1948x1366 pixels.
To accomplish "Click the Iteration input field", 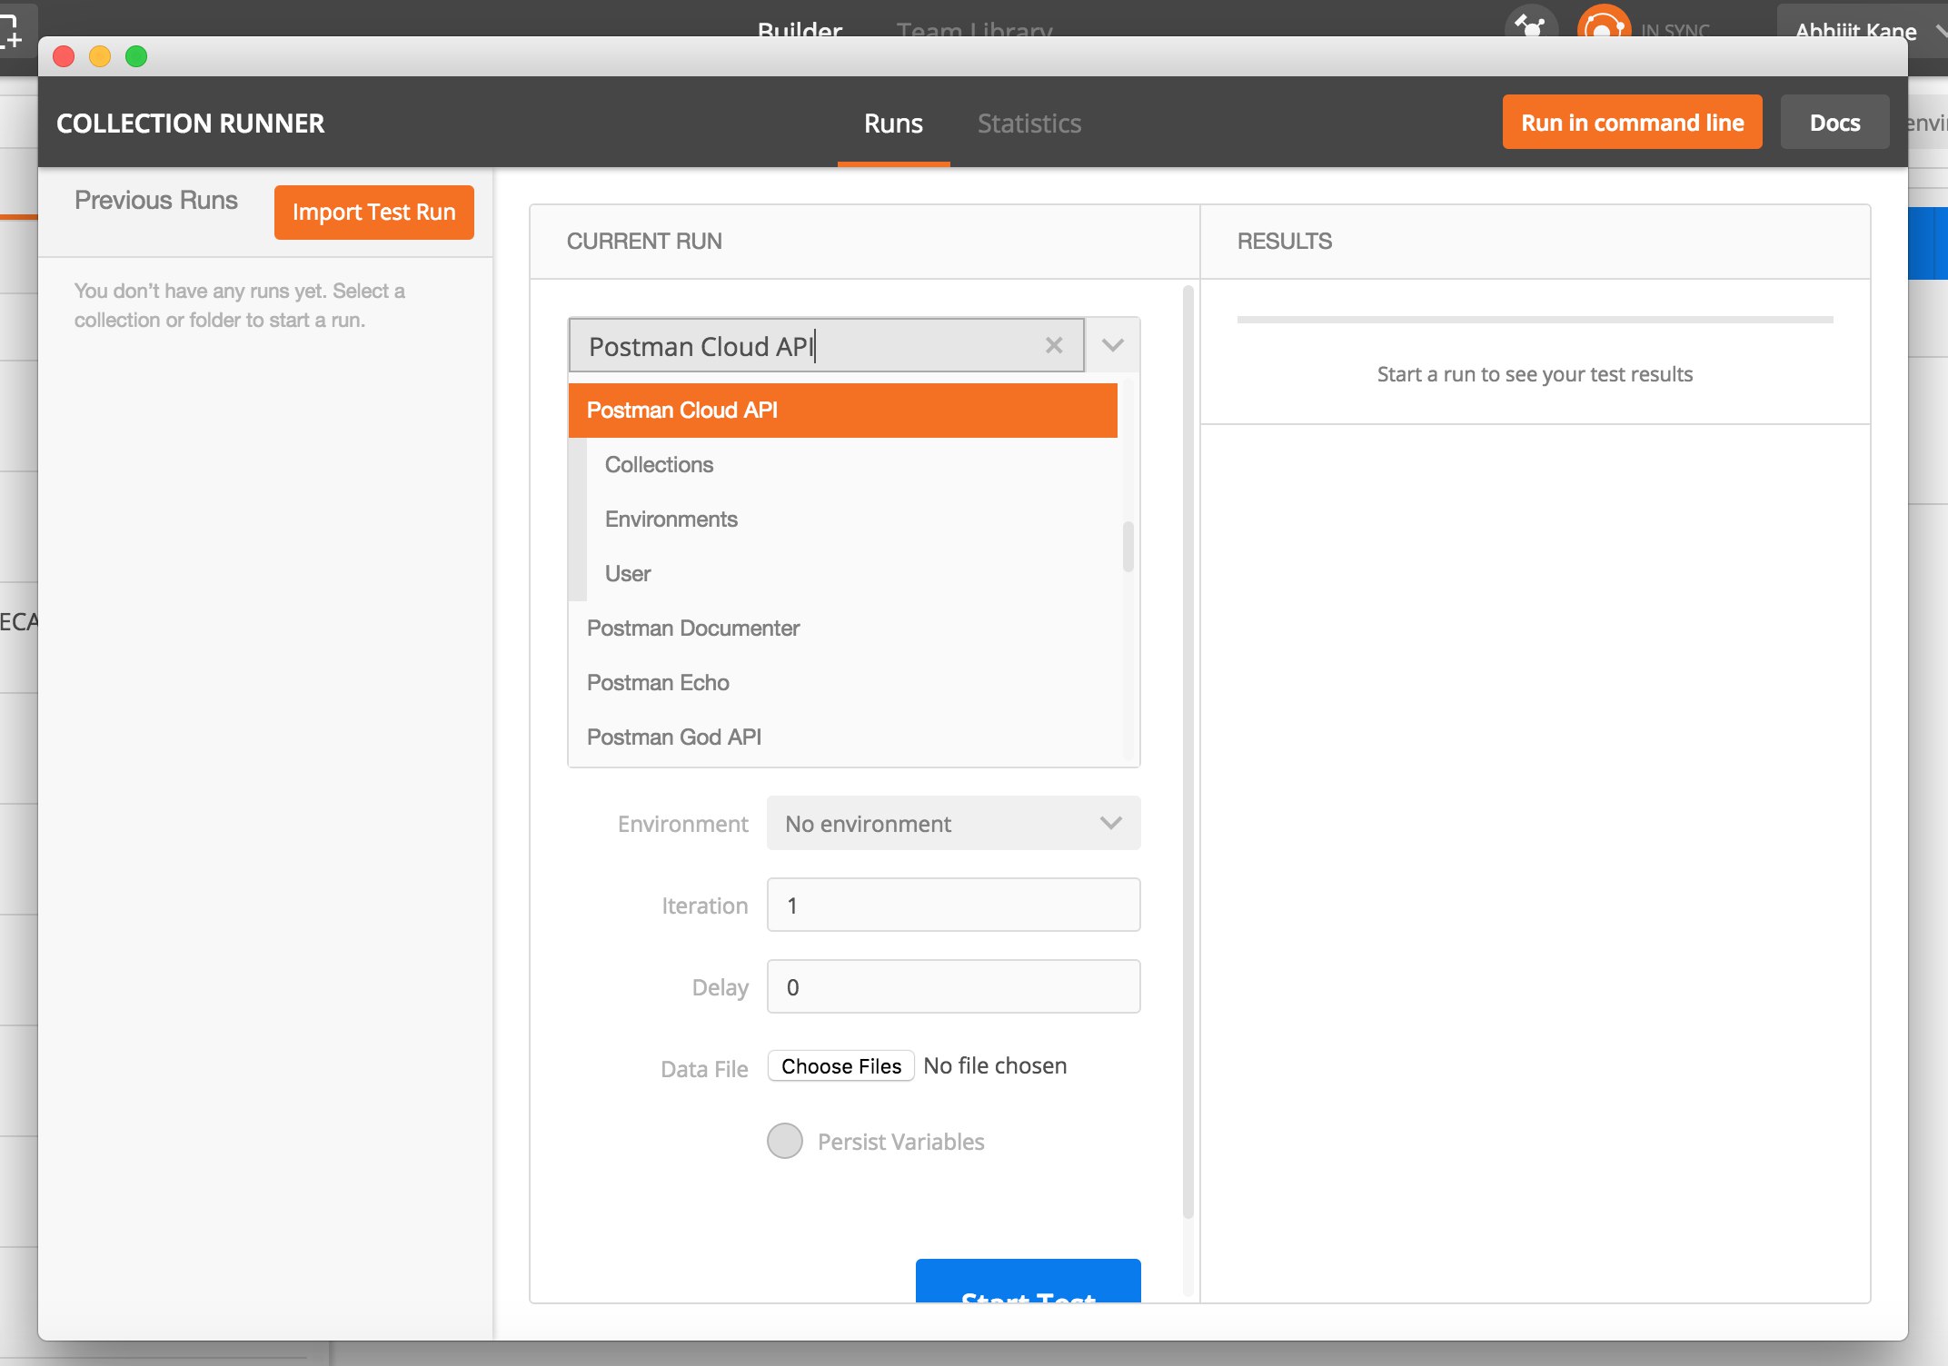I will [953, 905].
